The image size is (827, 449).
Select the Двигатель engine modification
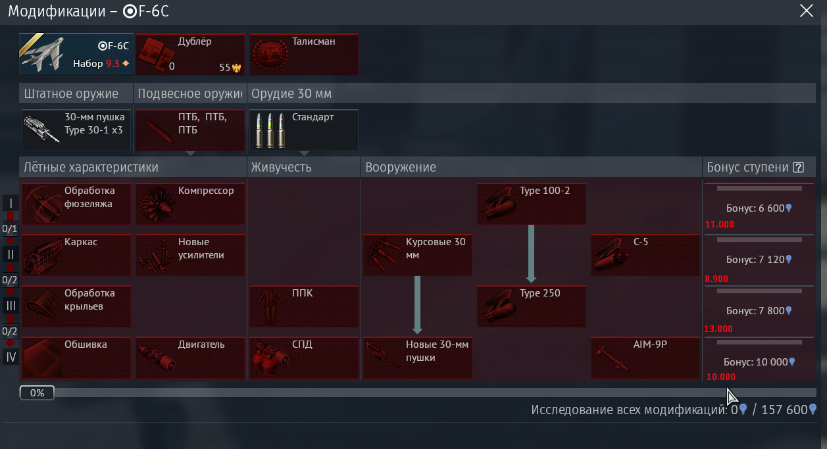click(189, 358)
